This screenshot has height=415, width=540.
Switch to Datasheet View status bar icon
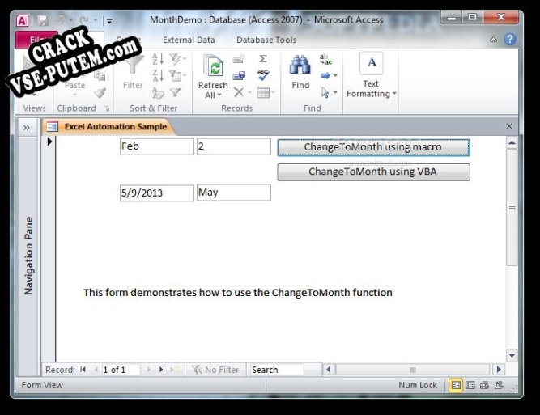tap(470, 385)
